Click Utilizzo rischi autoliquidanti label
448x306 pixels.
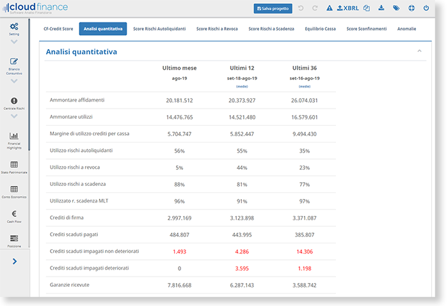81,151
